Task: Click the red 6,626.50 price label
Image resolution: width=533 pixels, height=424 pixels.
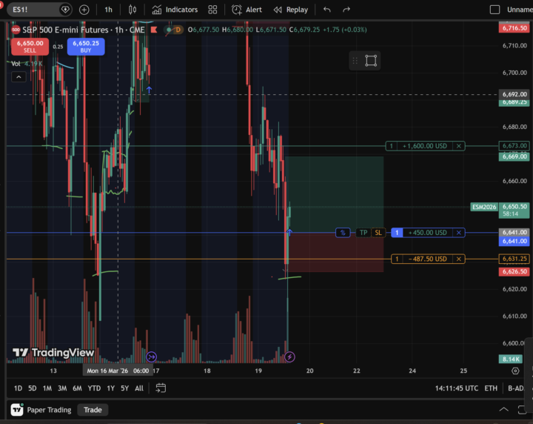Action: pyautogui.click(x=514, y=271)
